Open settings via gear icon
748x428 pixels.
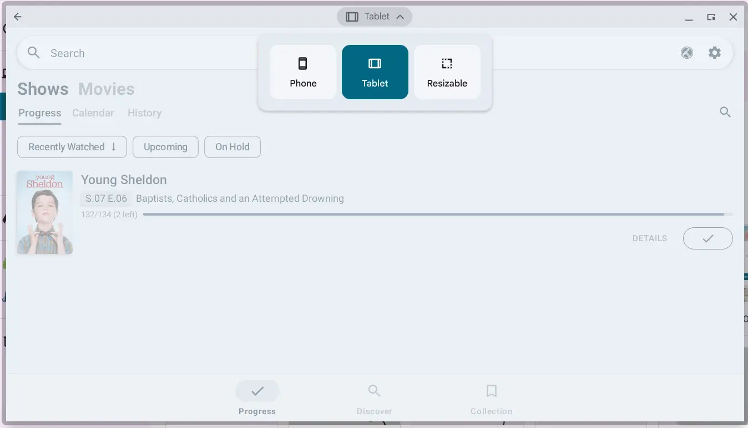tap(715, 53)
